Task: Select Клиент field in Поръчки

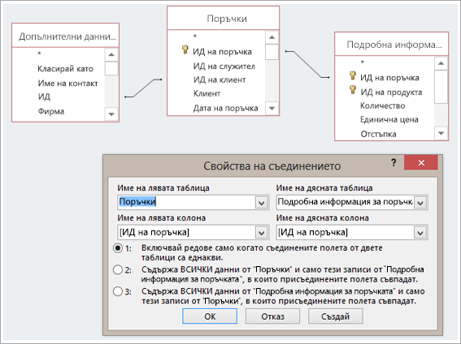Action: tap(207, 93)
